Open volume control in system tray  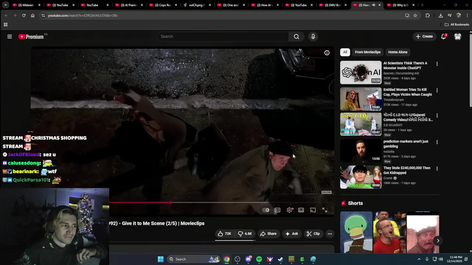[x=441, y=259]
